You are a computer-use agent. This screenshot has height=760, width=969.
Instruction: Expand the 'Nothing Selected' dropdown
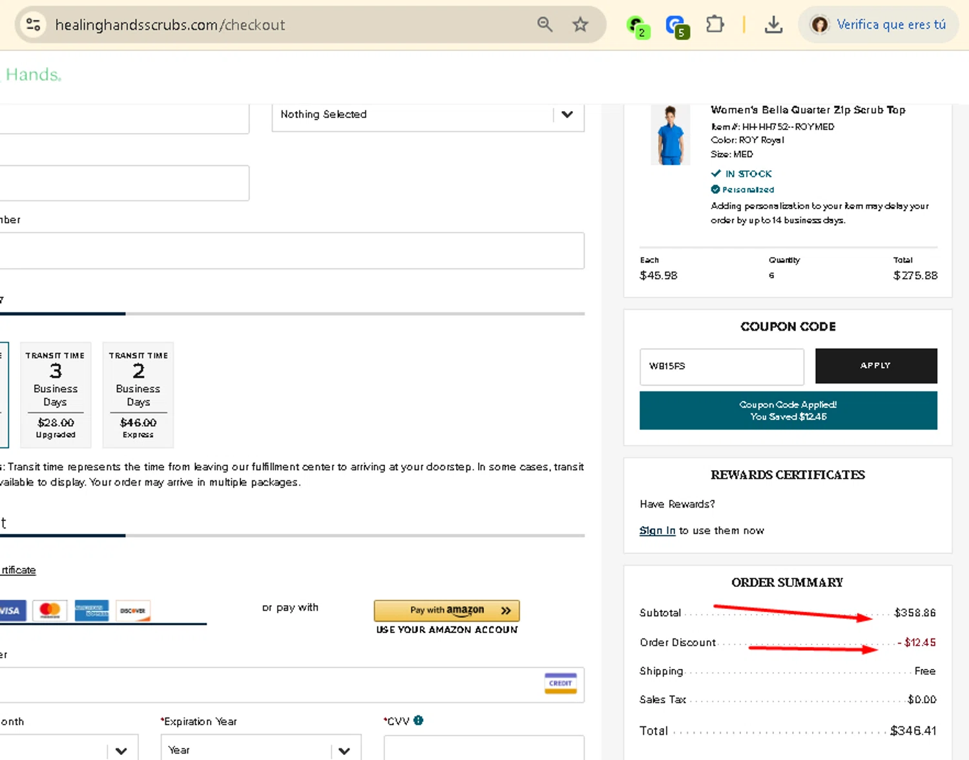428,115
